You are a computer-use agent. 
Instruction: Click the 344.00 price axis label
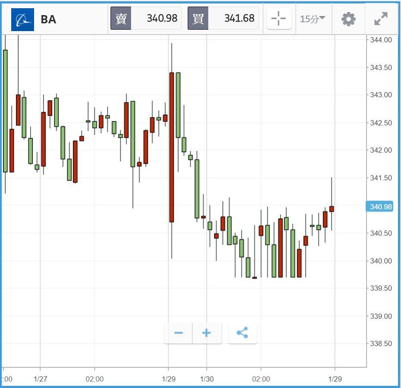coord(381,40)
